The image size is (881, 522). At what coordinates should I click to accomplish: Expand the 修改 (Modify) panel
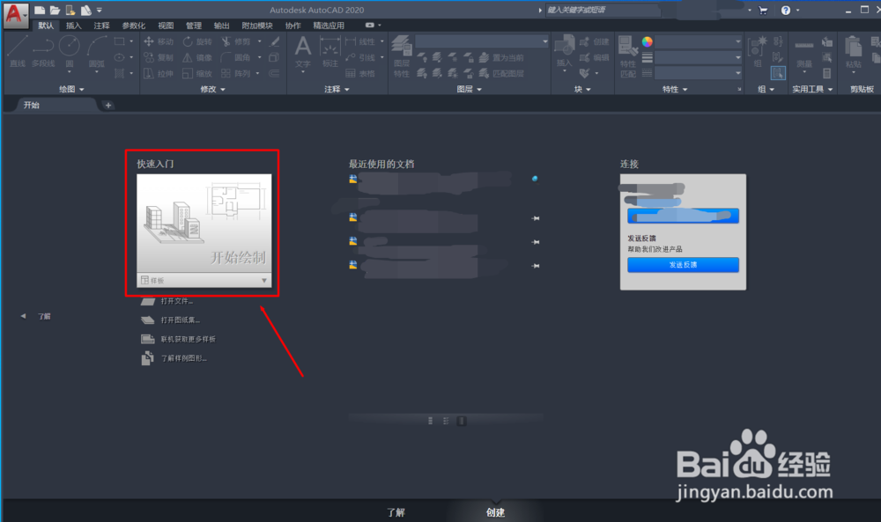click(x=212, y=89)
